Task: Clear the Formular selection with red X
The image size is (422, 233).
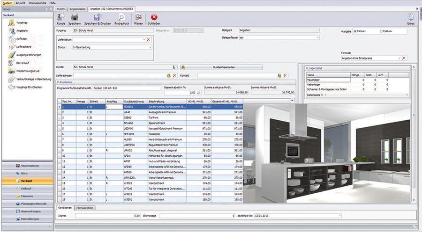Action: 404,58
